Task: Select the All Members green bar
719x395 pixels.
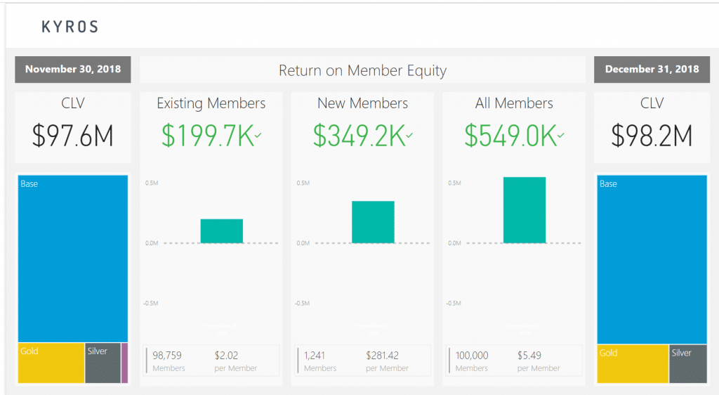Action: point(525,209)
